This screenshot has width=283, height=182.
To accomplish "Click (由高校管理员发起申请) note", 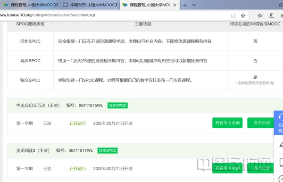I will (x=255, y=83).
